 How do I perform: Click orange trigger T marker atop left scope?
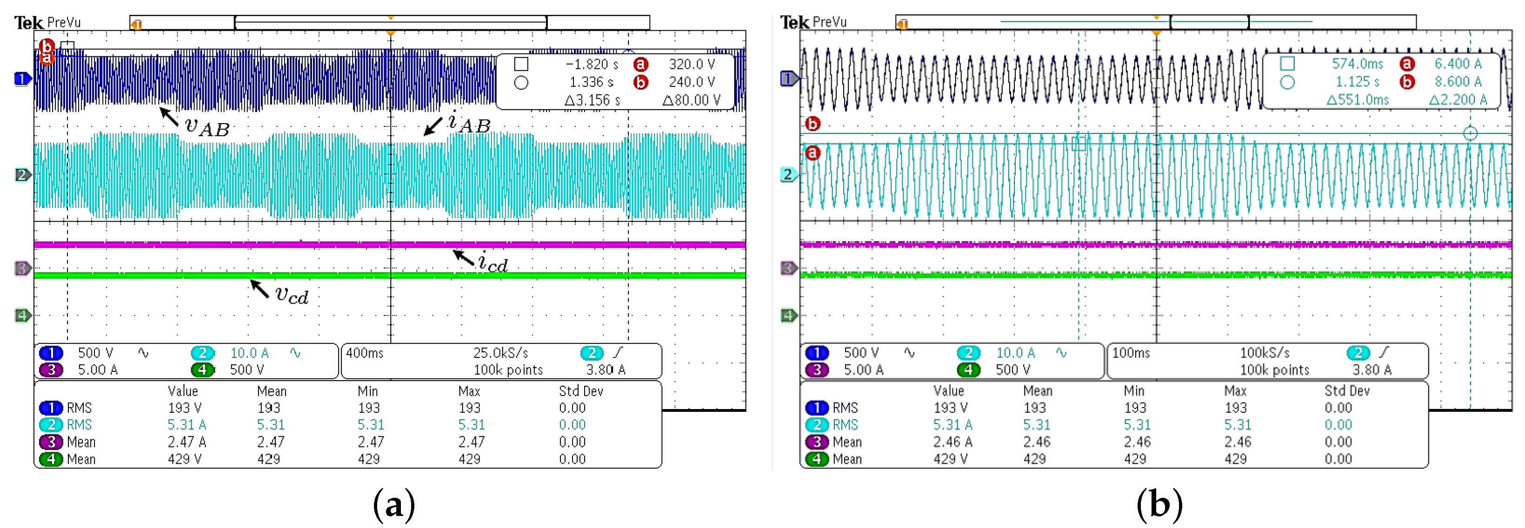click(137, 24)
